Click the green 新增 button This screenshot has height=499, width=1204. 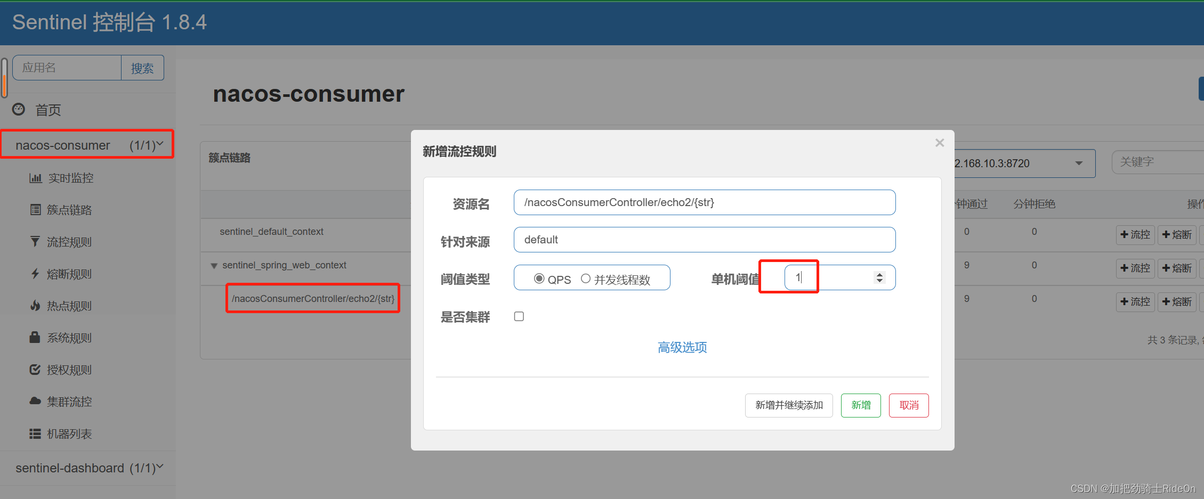(861, 405)
